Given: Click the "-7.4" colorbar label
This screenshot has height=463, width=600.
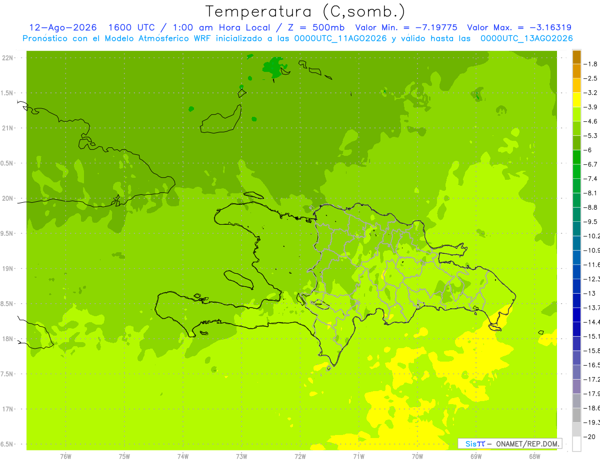Looking at the screenshot, I should [x=591, y=179].
